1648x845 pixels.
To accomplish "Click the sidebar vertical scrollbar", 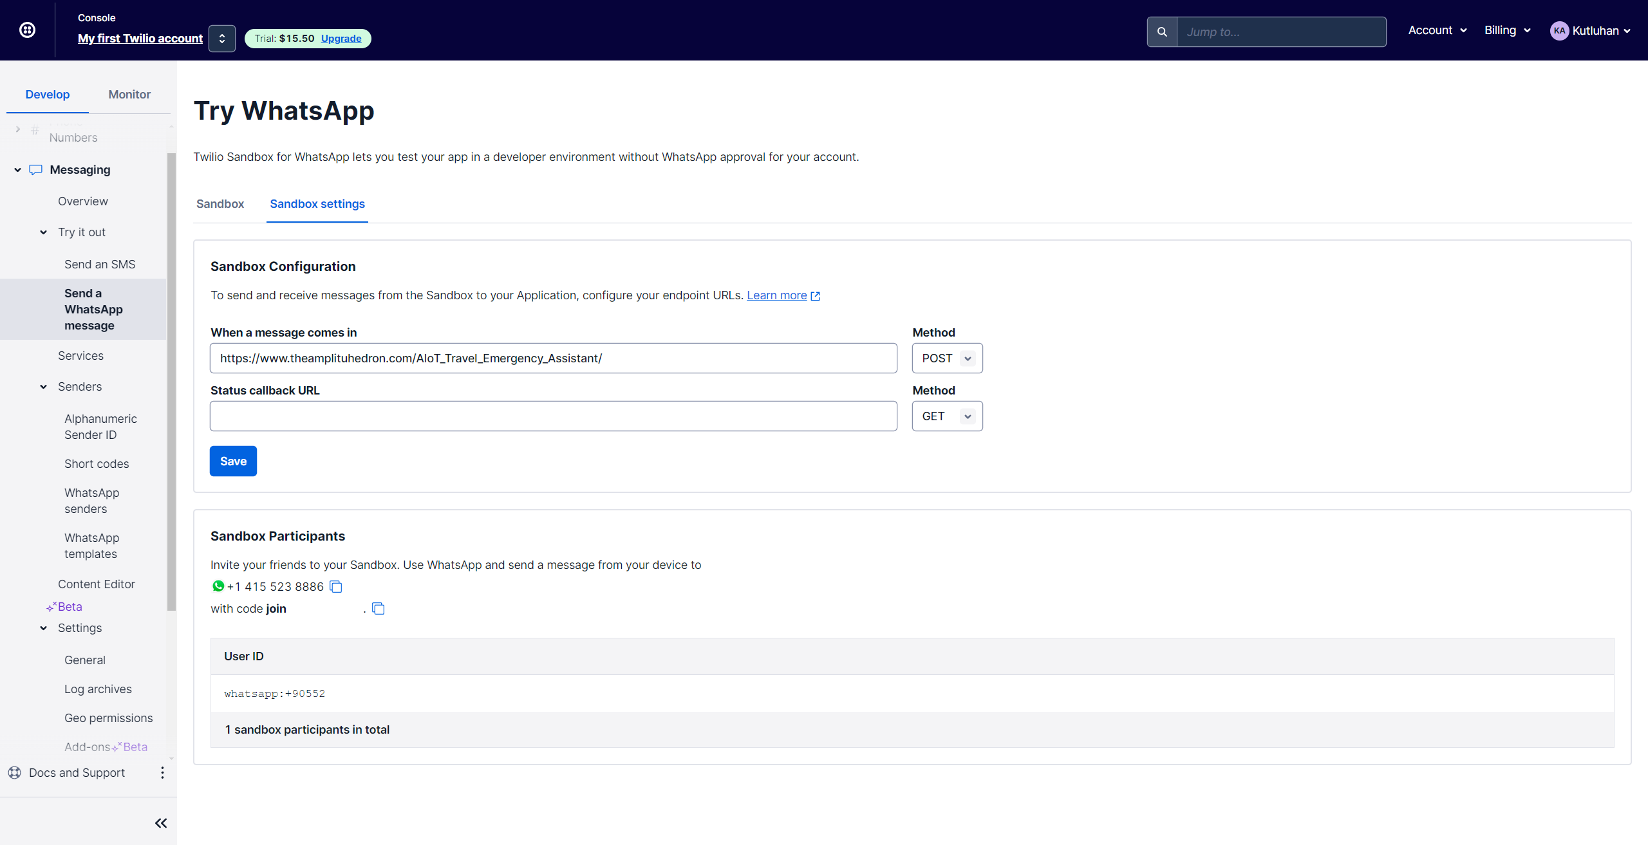I will [x=171, y=382].
